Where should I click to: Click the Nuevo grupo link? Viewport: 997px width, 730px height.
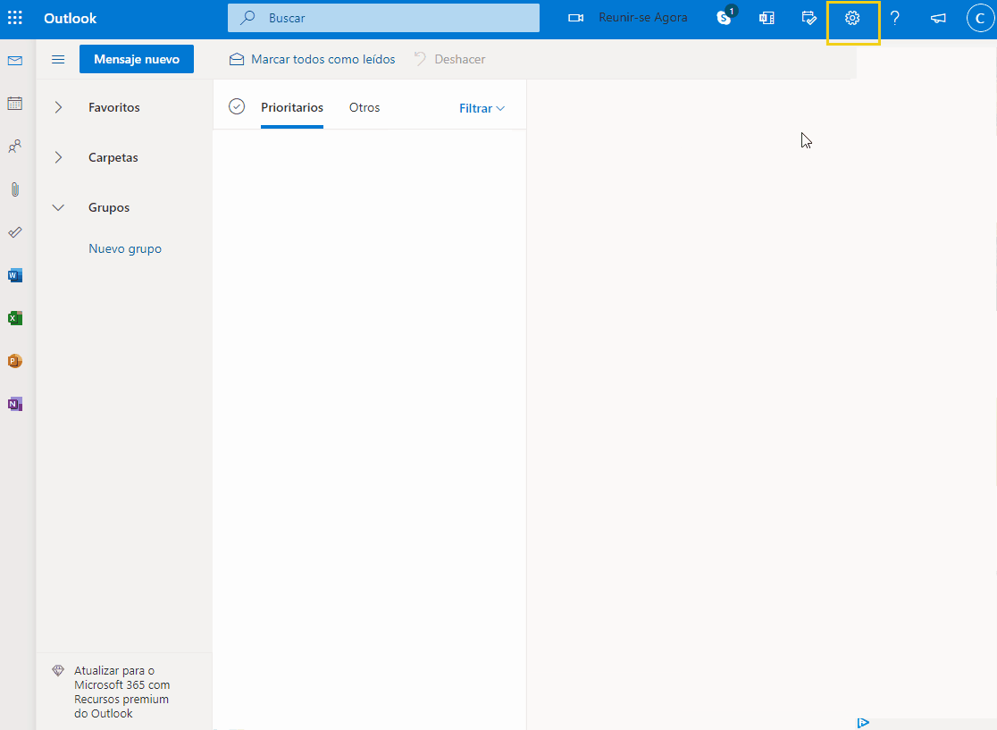tap(125, 248)
